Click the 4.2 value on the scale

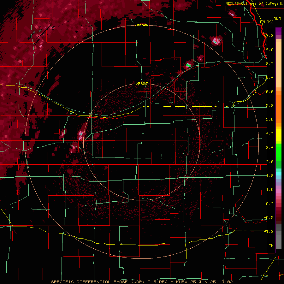pyautogui.click(x=270, y=134)
